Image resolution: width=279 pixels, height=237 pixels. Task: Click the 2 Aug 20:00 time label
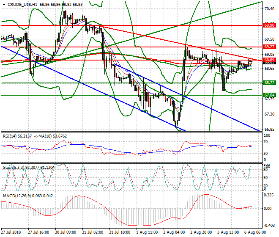pyautogui.click(x=201, y=232)
